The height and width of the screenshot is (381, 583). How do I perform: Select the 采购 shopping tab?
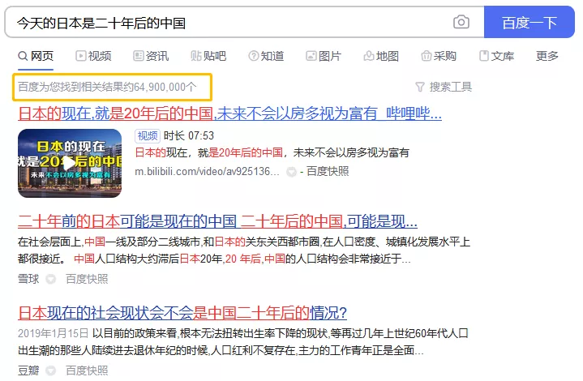pos(439,56)
